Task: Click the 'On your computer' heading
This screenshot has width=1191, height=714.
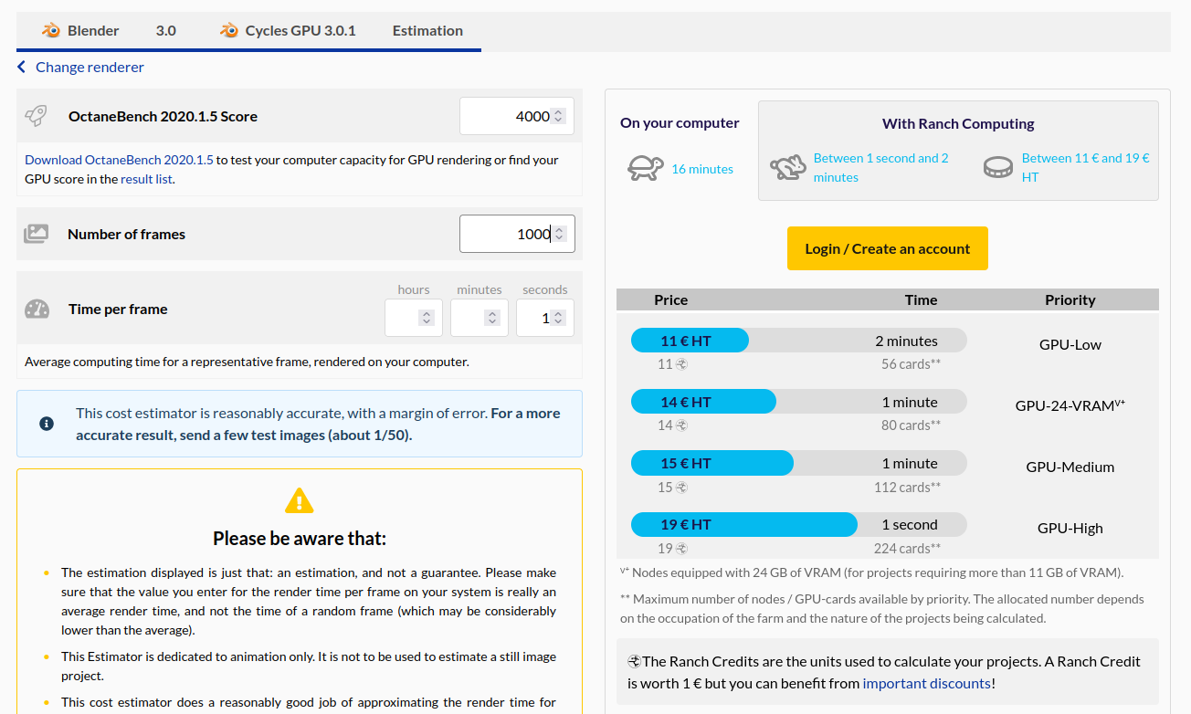Action: (680, 123)
